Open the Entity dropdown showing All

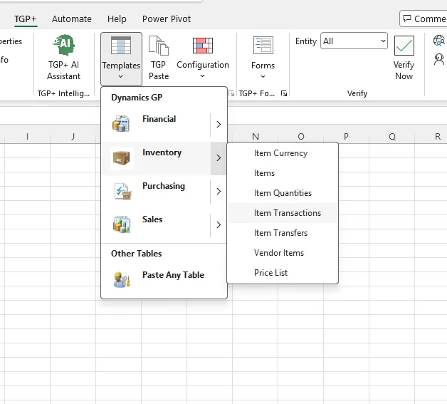(x=354, y=41)
